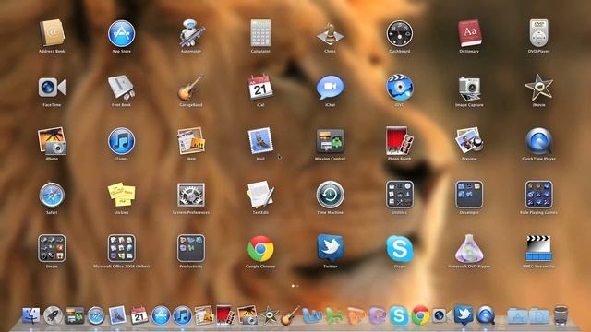This screenshot has height=332, width=591.
Task: Launch iTunes from the Launchpad grid
Action: point(121,141)
